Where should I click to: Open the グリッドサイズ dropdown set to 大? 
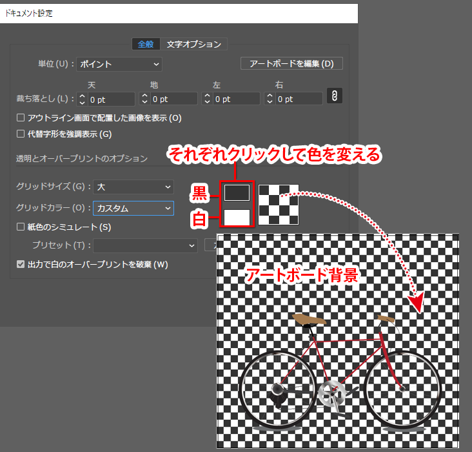click(x=133, y=187)
